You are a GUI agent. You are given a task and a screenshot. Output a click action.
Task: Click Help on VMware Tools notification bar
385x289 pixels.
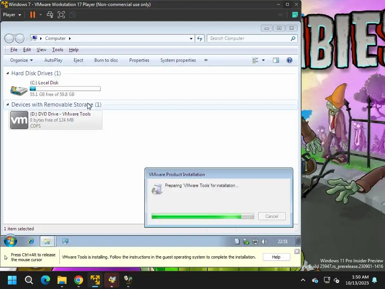pyautogui.click(x=276, y=257)
